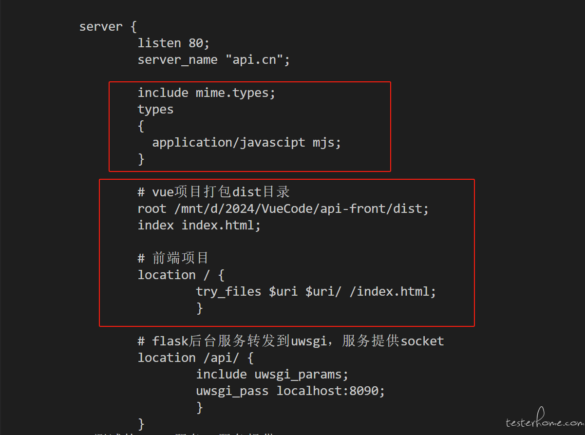
Task: Click the frontend project comment line
Action: [x=173, y=259]
